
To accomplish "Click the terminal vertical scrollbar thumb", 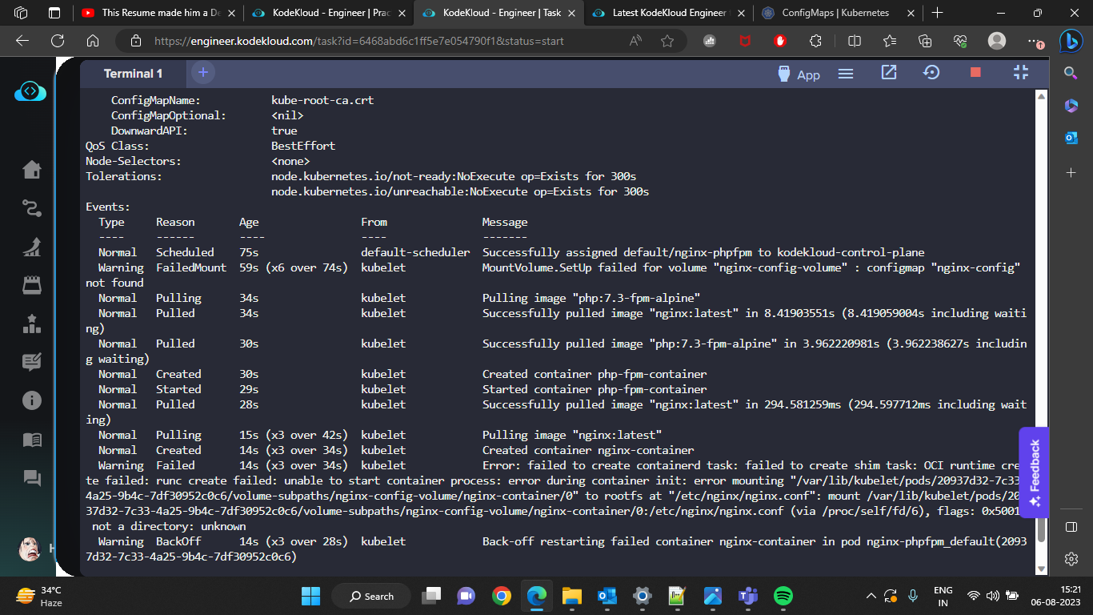I will [x=1041, y=530].
